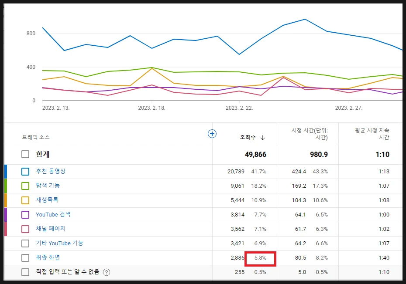The height and width of the screenshot is (284, 406).
Task: Click the 1:40 average duration value
Action: [x=384, y=257]
